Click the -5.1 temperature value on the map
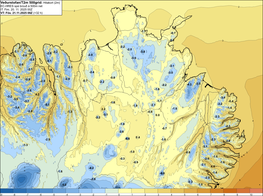Screen dimensions: 263x196 click(47, 105)
